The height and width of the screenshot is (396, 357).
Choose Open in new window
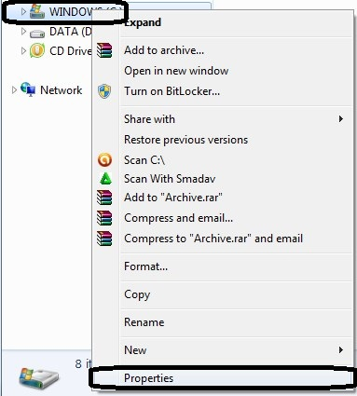tap(223, 71)
